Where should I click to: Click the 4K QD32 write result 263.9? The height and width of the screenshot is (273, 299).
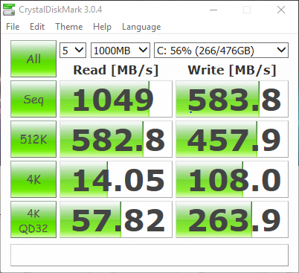tap(232, 219)
